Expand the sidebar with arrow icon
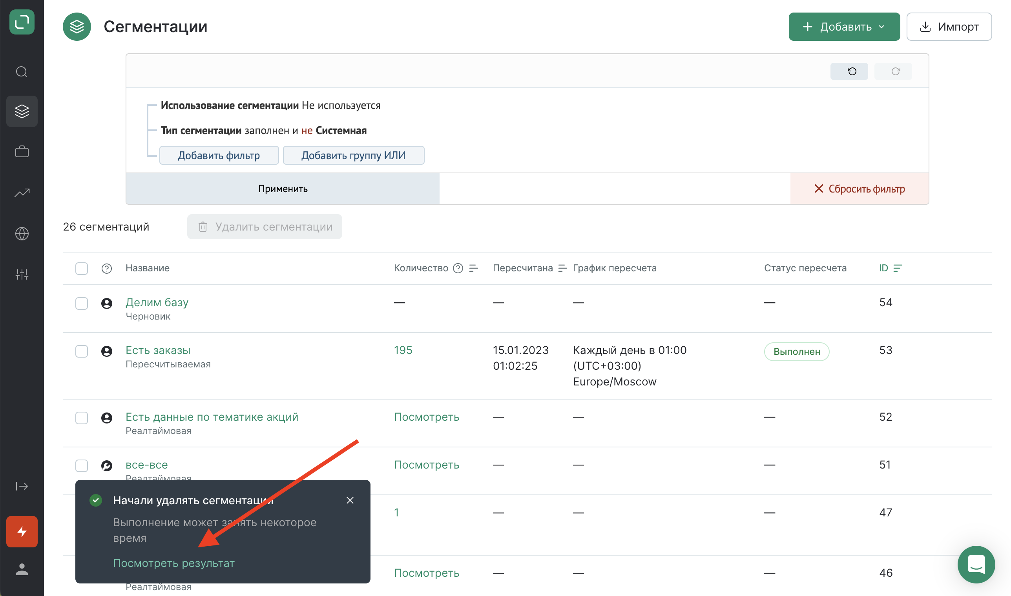This screenshot has height=596, width=1011. click(x=22, y=486)
